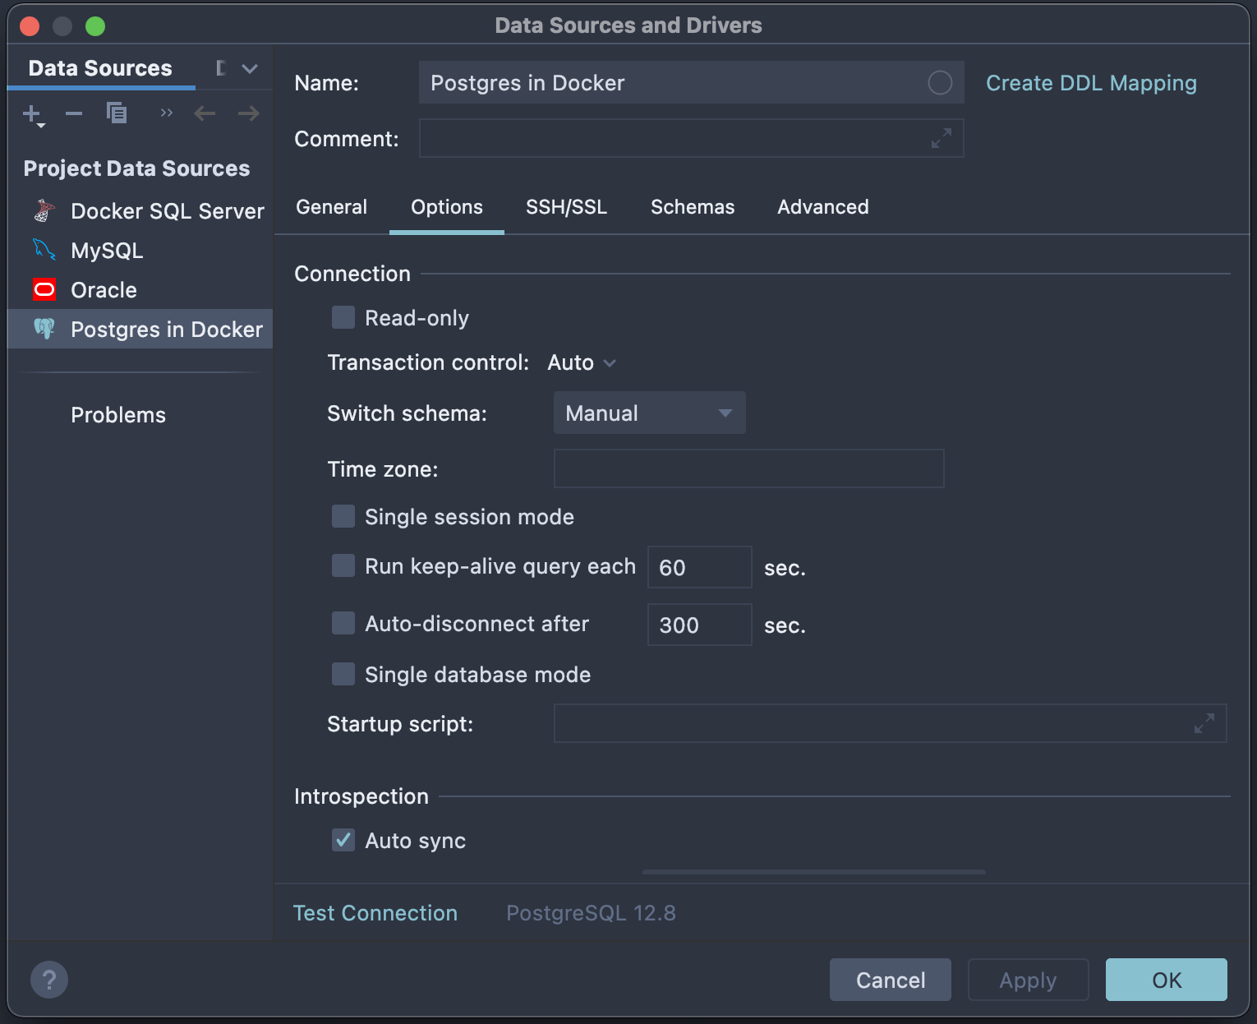The image size is (1257, 1024).
Task: Click the Create DDL Mapping link
Action: coord(1090,83)
